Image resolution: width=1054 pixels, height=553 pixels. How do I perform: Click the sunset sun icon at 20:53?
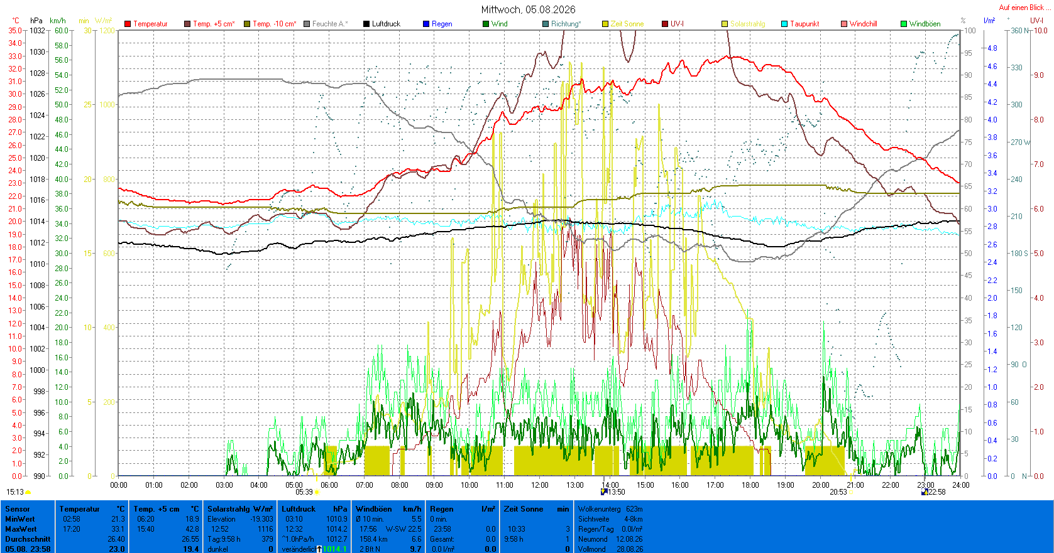(x=850, y=493)
